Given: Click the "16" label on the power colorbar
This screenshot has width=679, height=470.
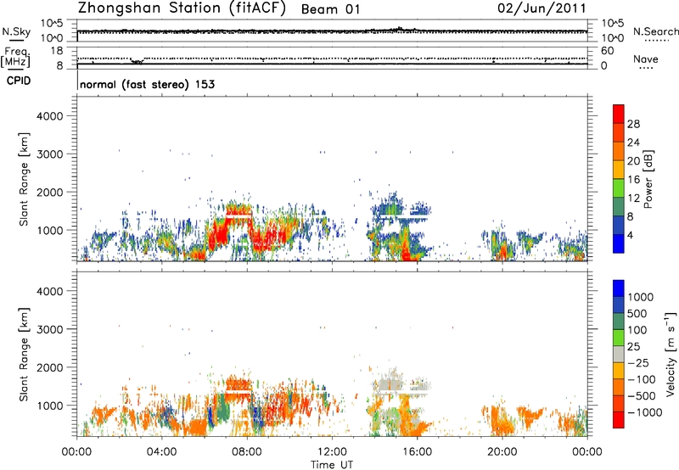Looking at the screenshot, I should [633, 180].
